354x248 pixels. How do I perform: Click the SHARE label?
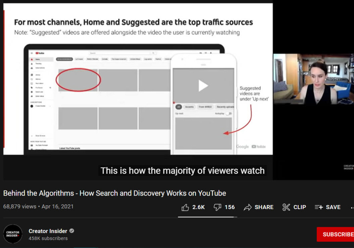coord(264,207)
